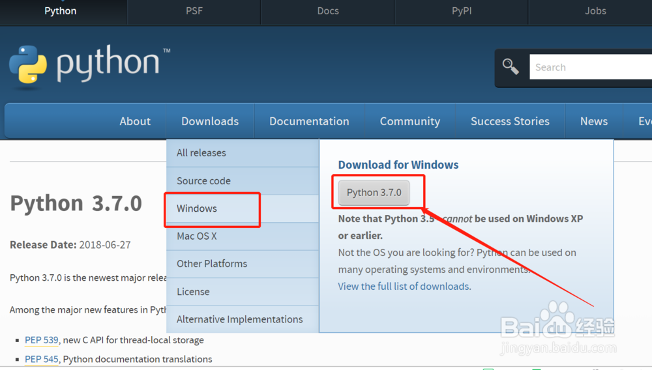Focus the Search input field
The height and width of the screenshot is (370, 652).
[x=591, y=67]
